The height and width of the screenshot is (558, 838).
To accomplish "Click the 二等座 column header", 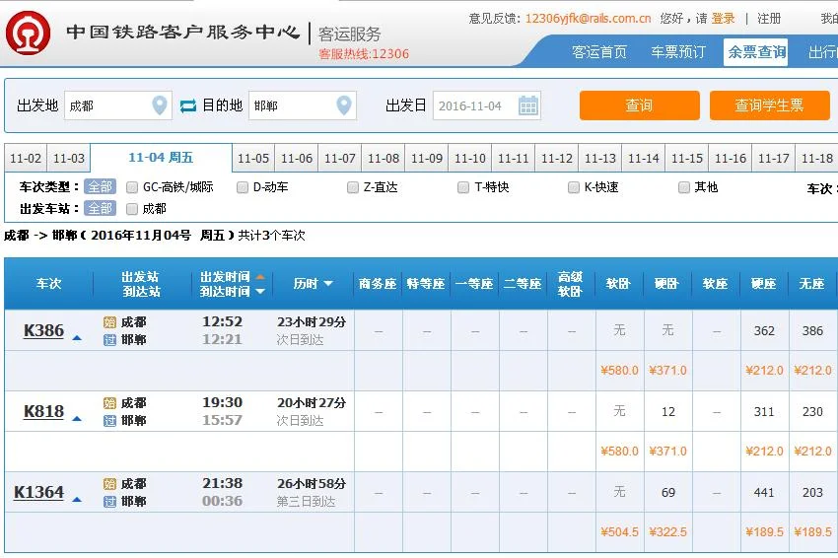I will point(523,284).
